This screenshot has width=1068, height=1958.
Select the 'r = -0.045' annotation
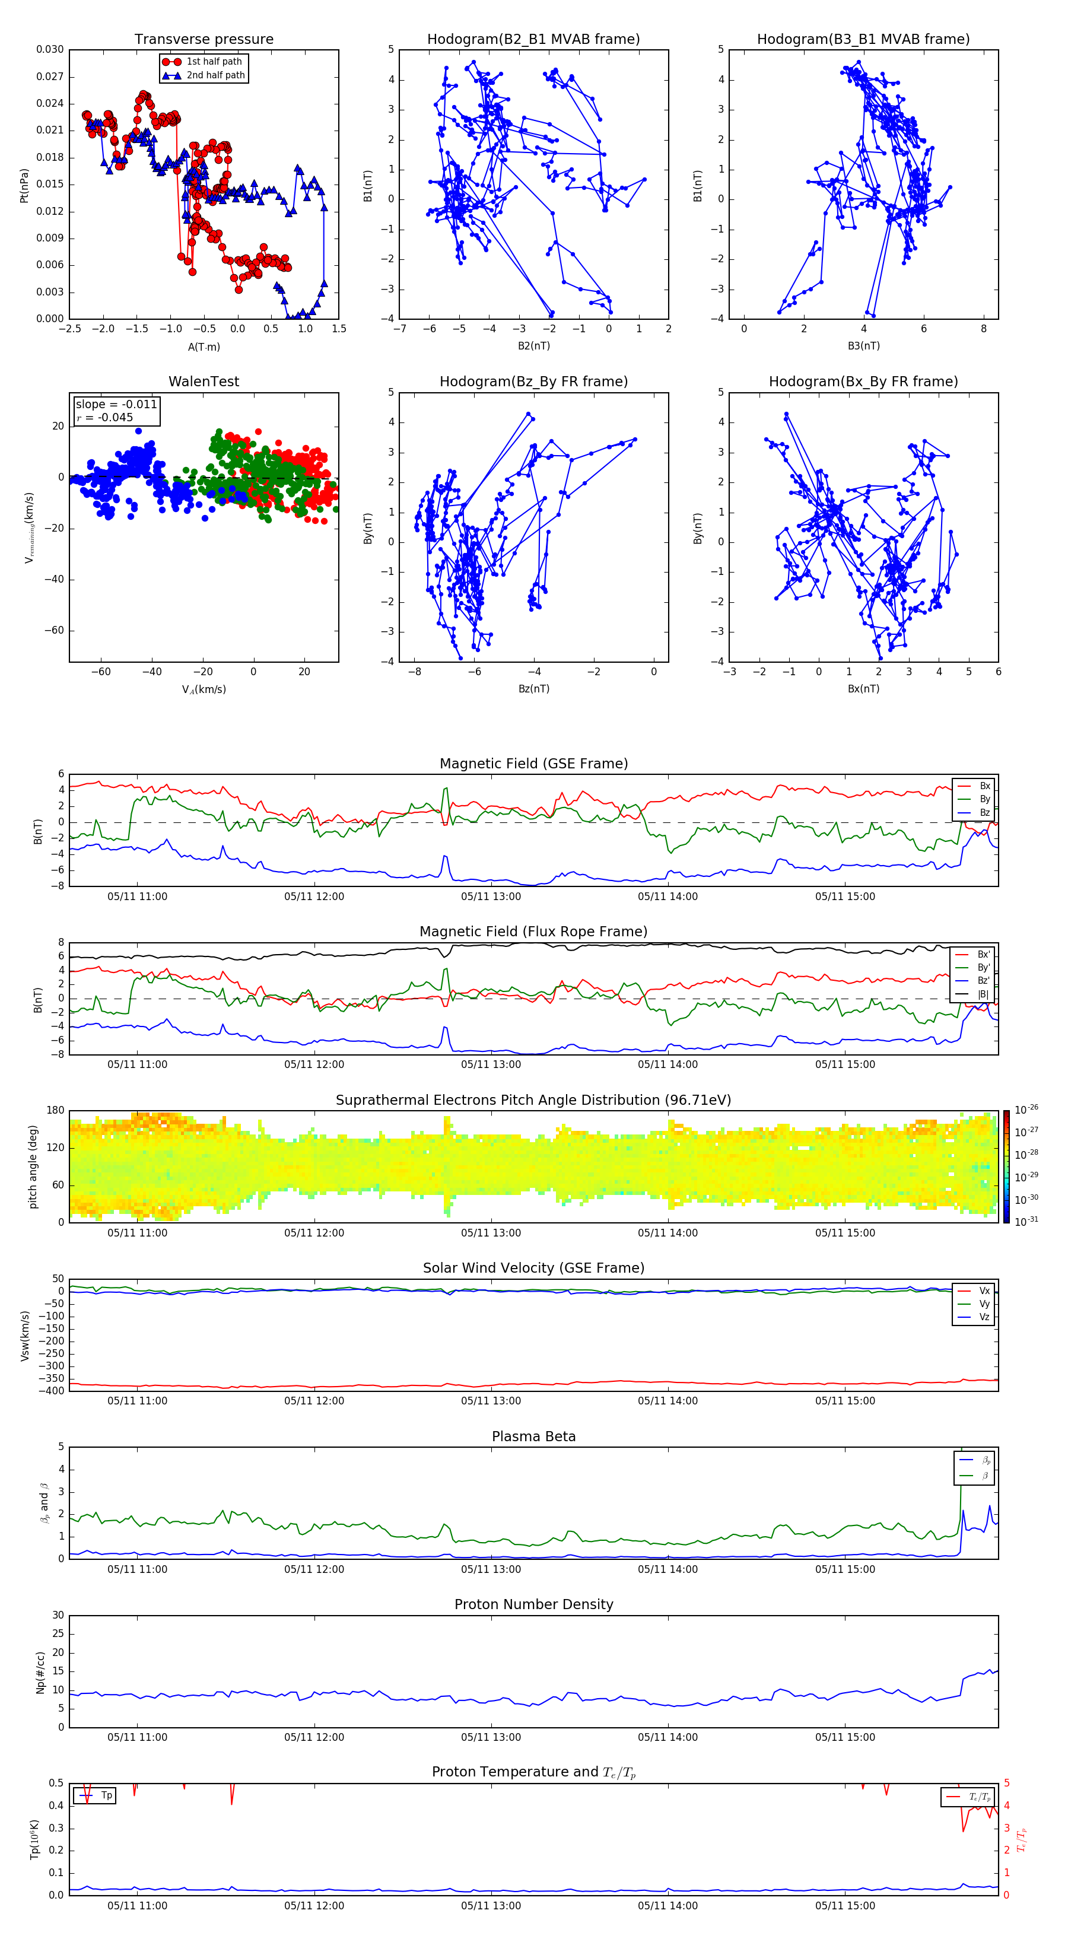click(x=105, y=417)
